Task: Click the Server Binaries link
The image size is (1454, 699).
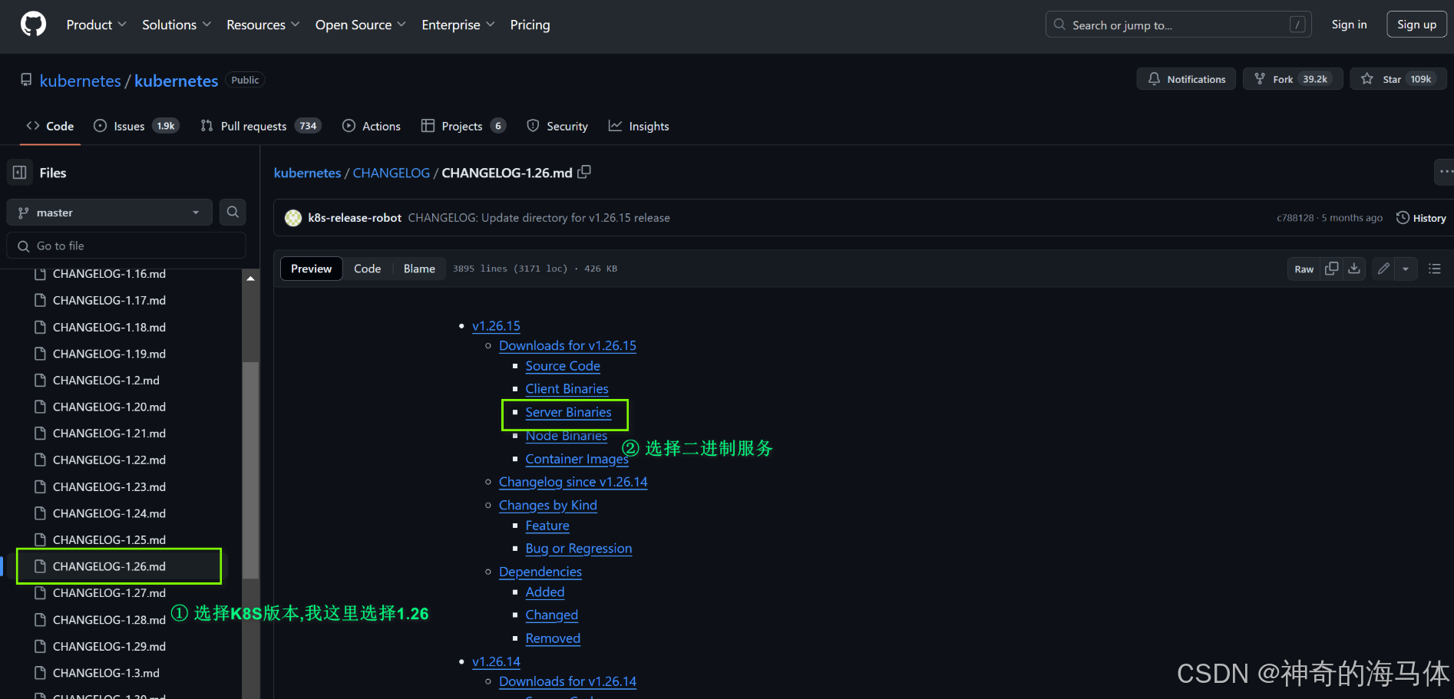Action: [568, 413]
